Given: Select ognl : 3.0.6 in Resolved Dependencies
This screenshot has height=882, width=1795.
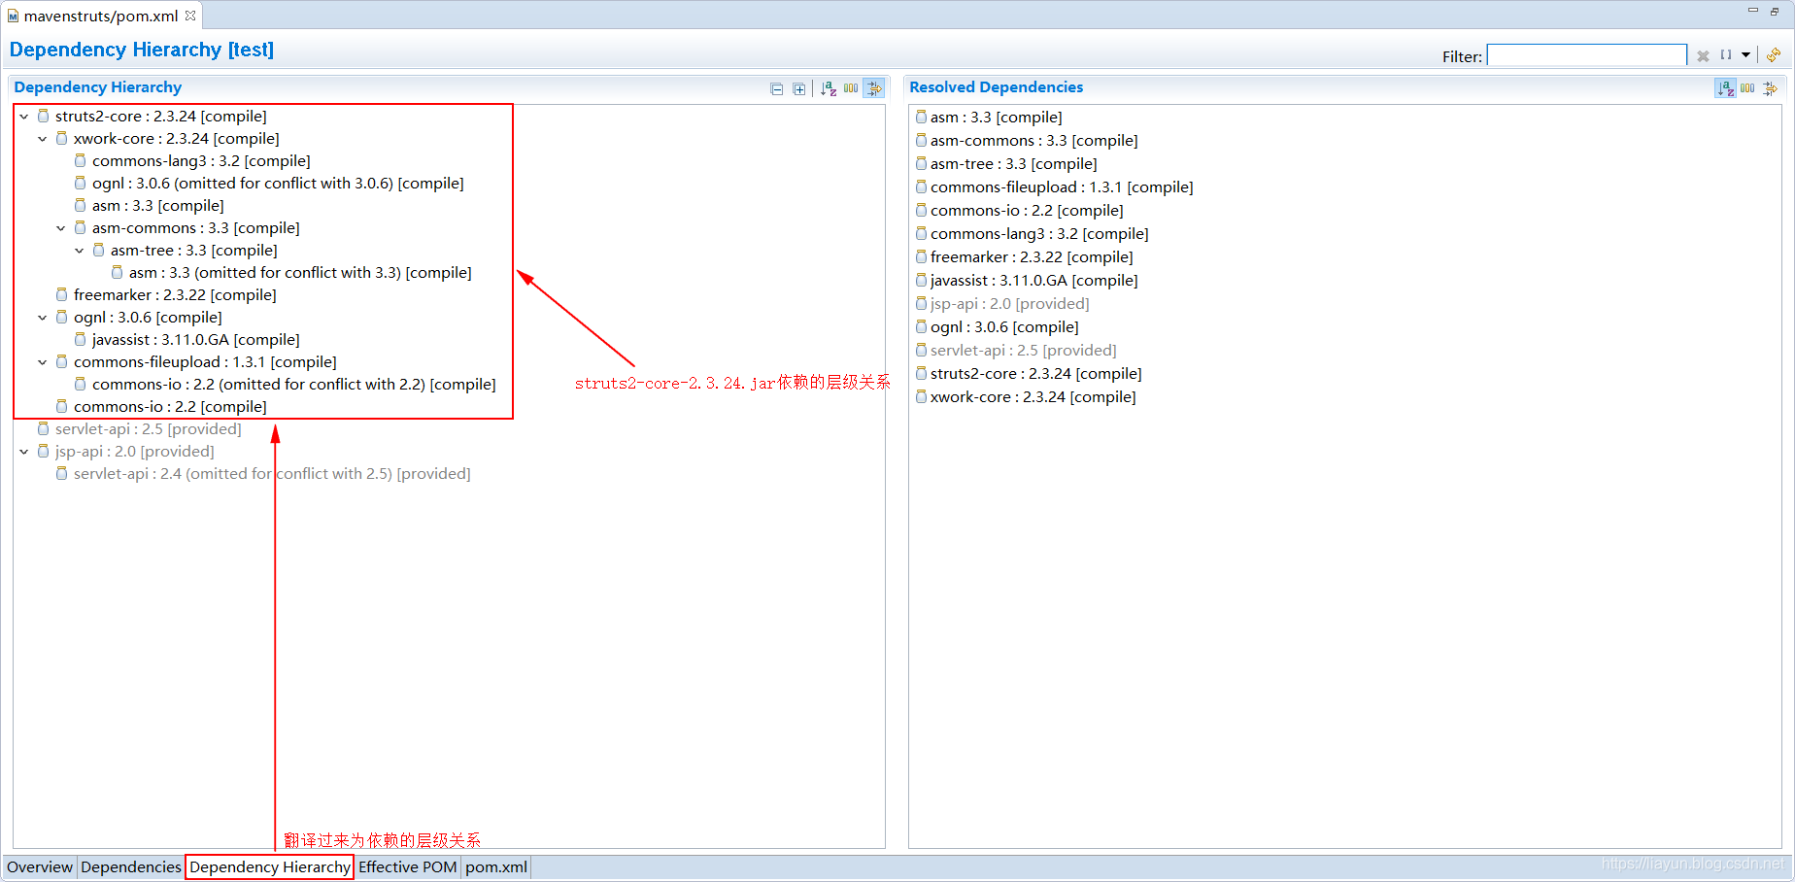Looking at the screenshot, I should (x=1004, y=327).
